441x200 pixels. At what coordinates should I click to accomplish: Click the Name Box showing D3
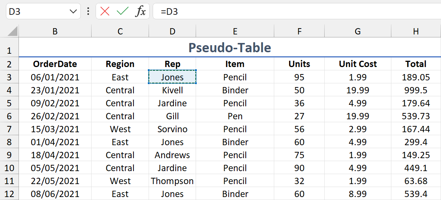(37, 11)
